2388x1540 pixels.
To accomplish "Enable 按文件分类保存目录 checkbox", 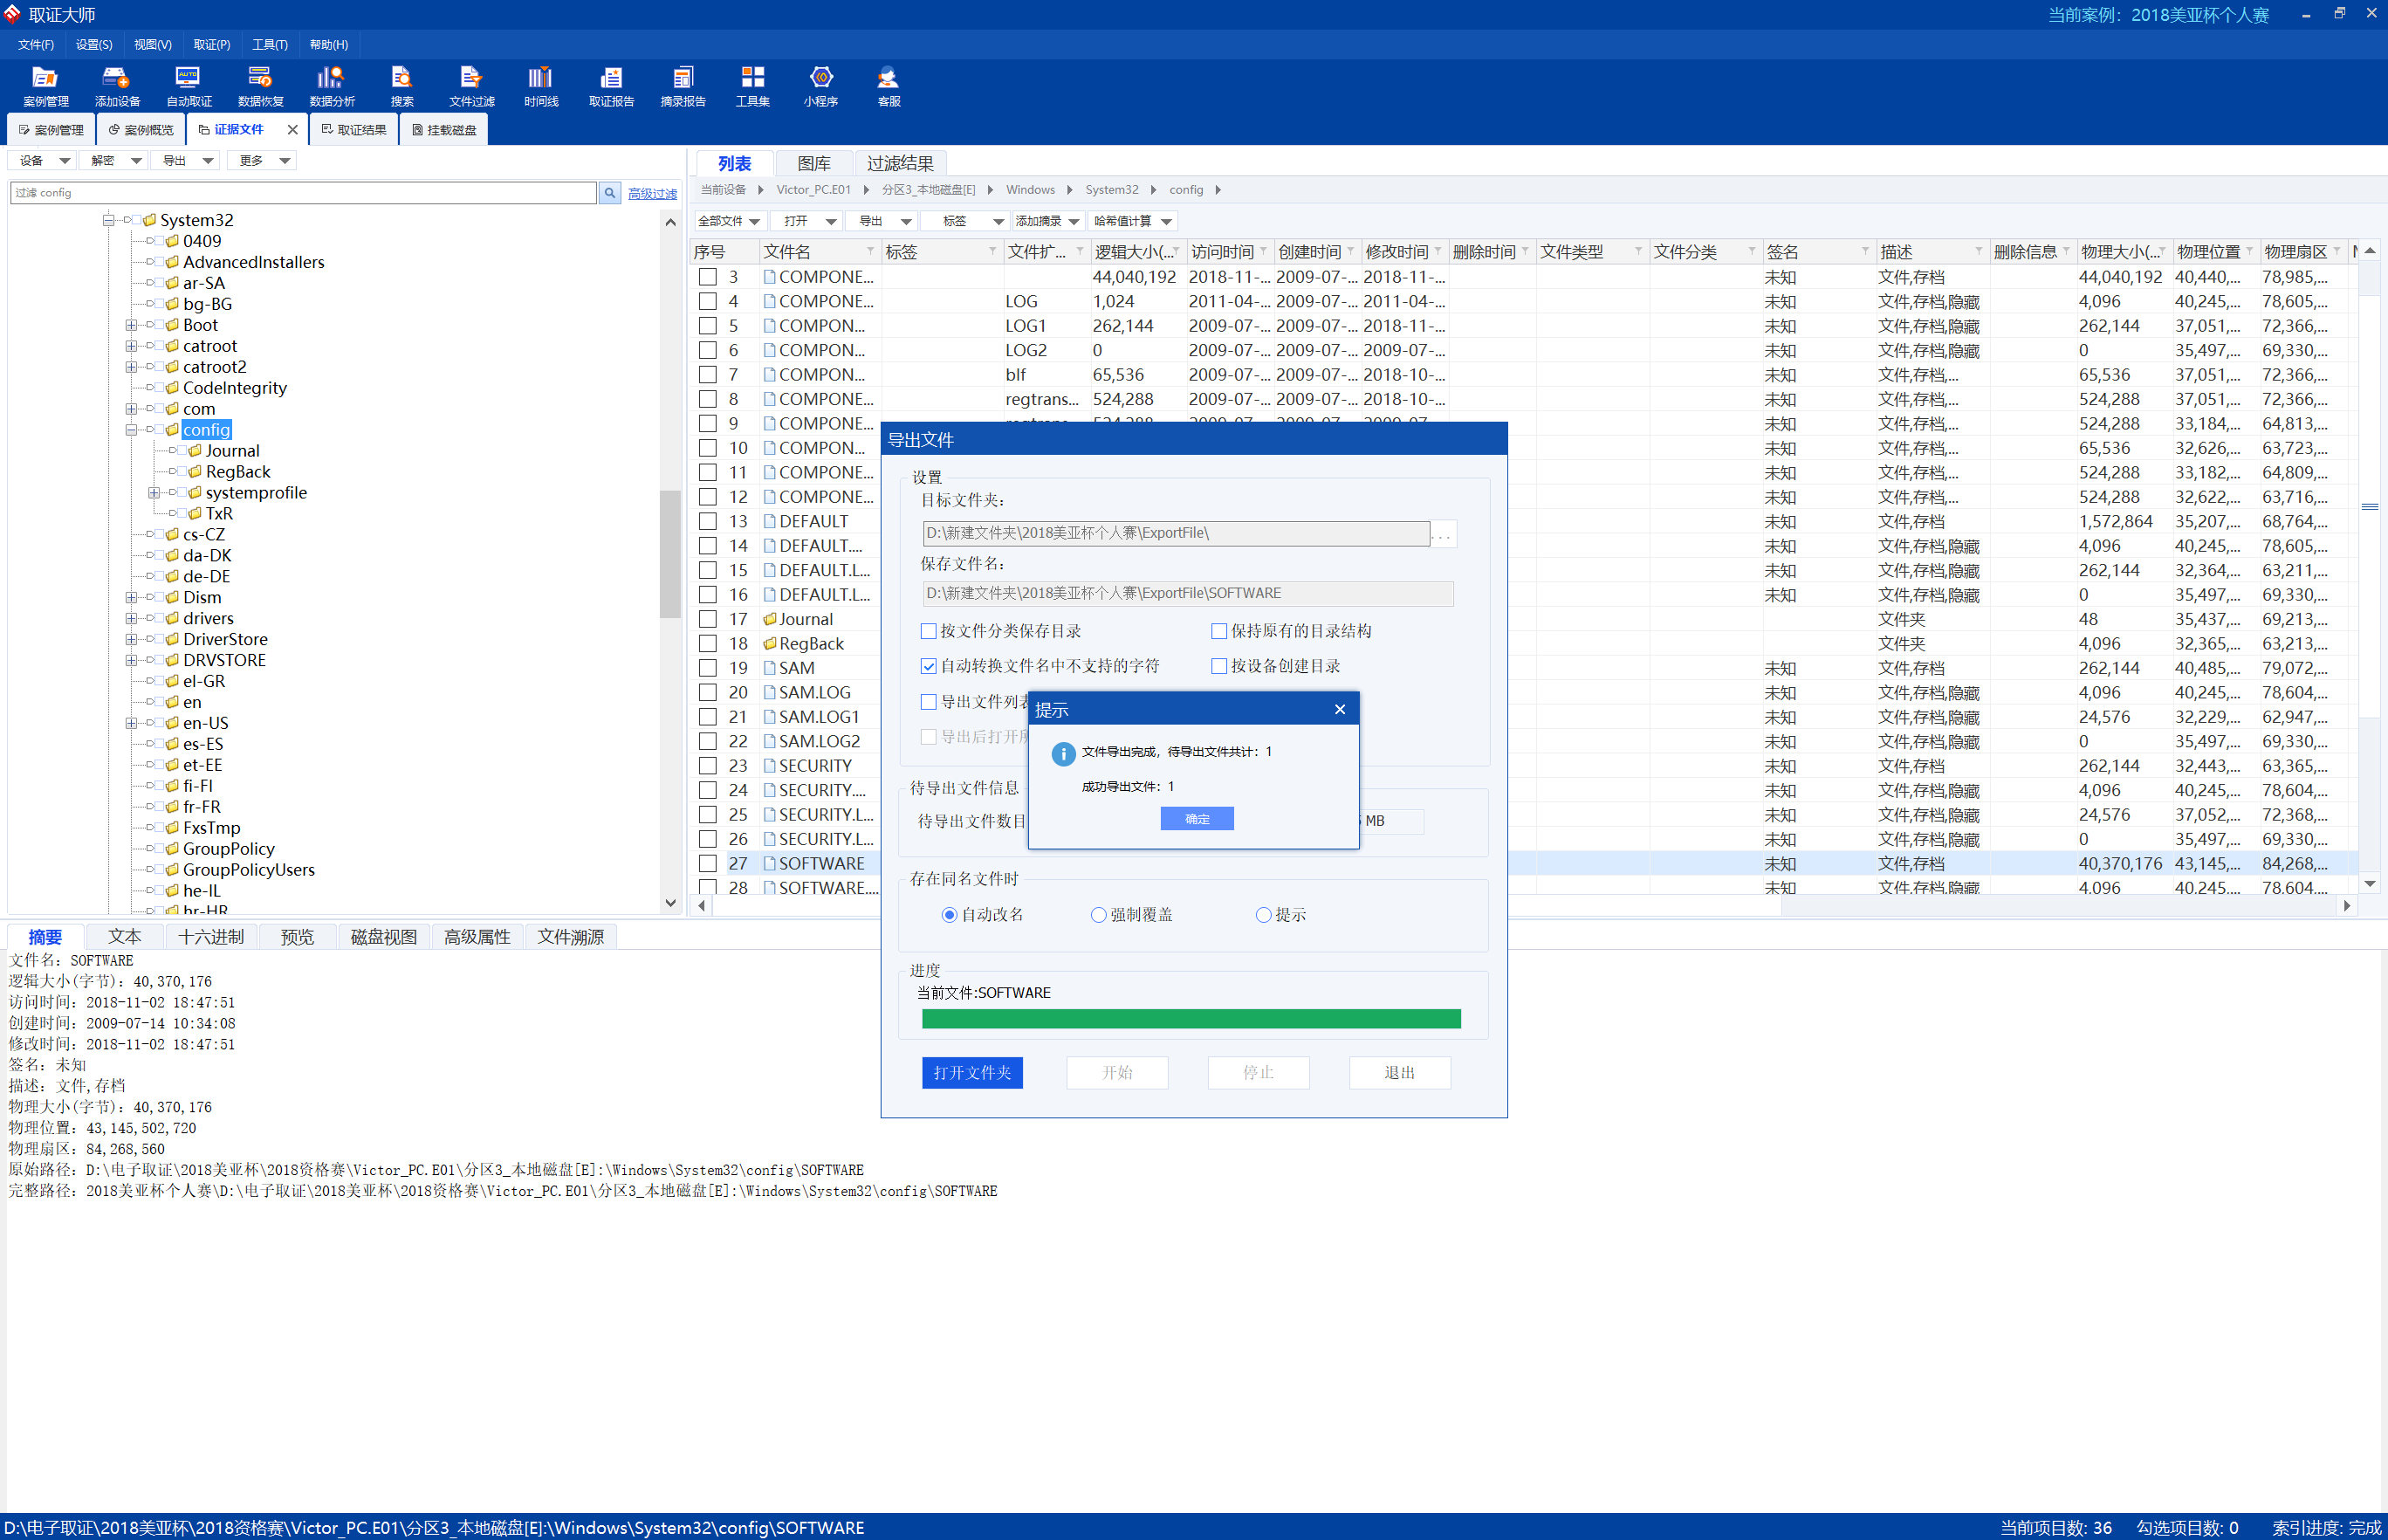I will click(929, 631).
